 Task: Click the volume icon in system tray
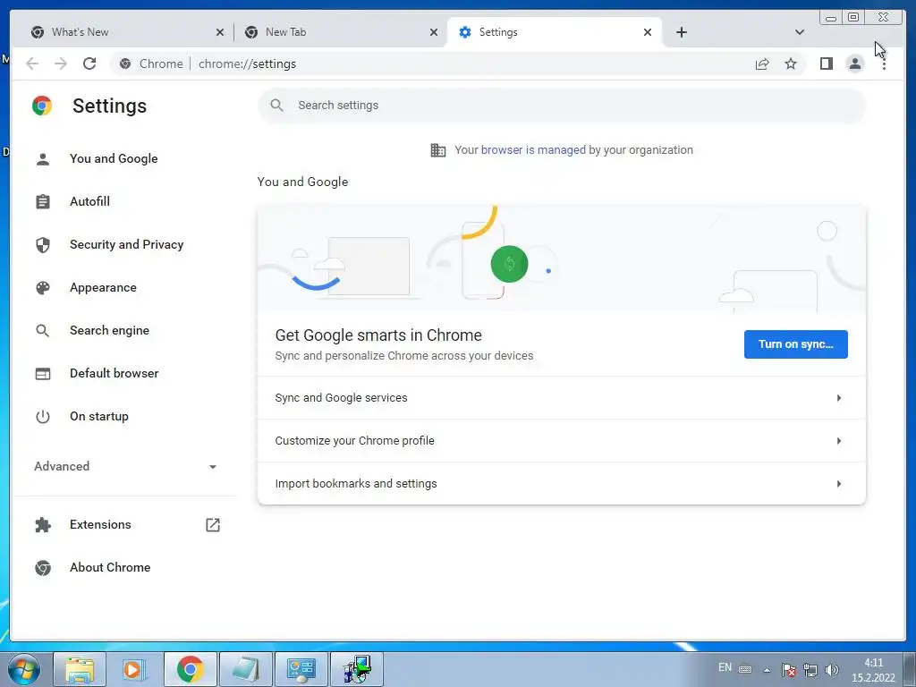[833, 669]
